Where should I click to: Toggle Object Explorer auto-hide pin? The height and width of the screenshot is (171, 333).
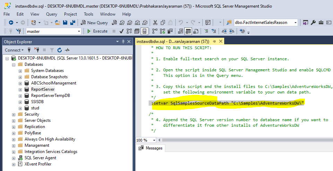coord(123,42)
